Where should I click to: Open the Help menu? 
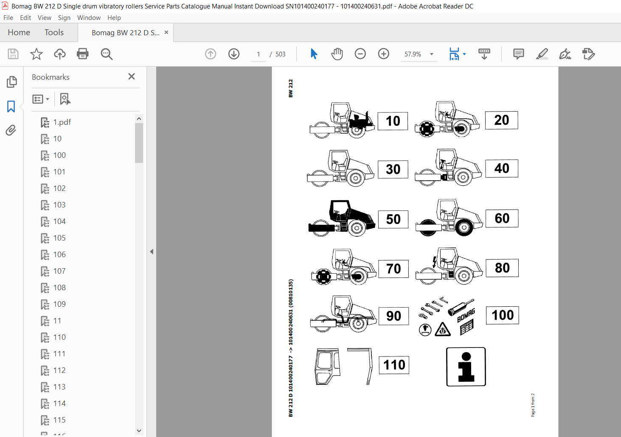pos(114,18)
